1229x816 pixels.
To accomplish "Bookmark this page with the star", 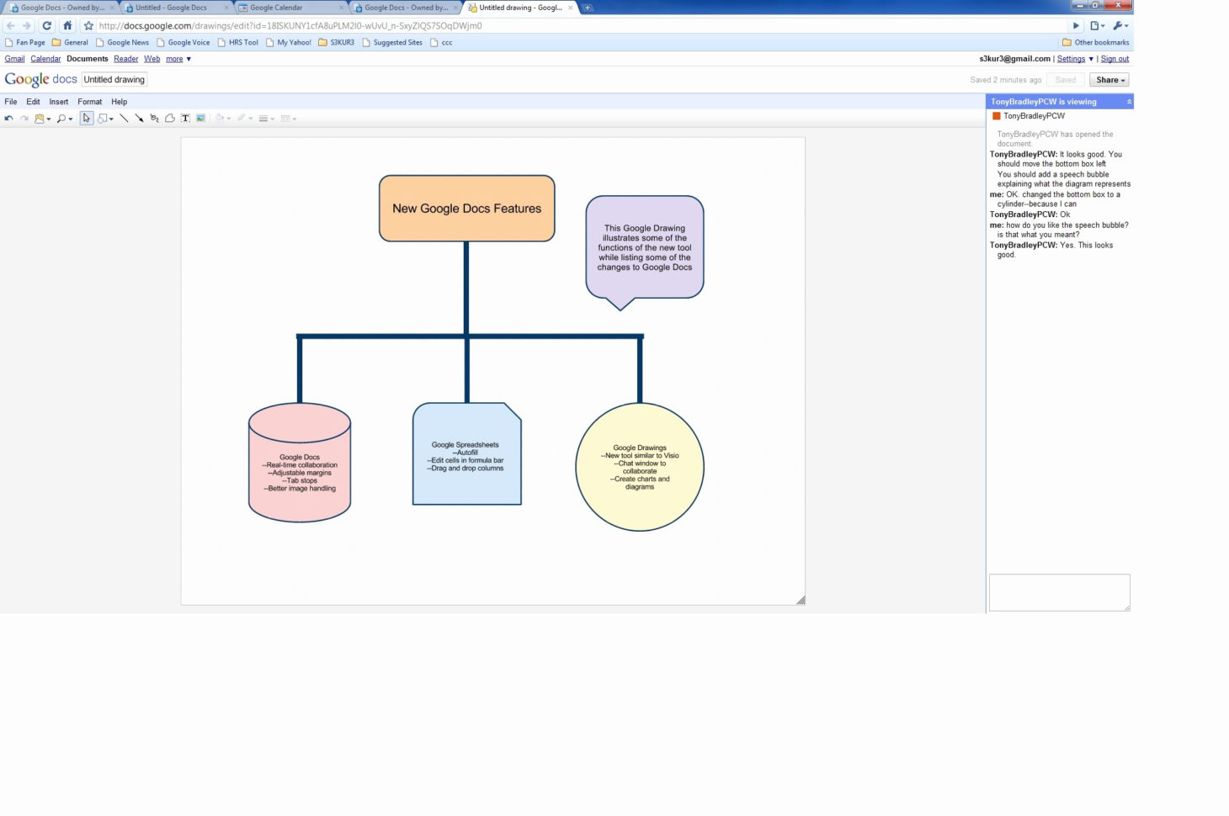I will tap(88, 26).
